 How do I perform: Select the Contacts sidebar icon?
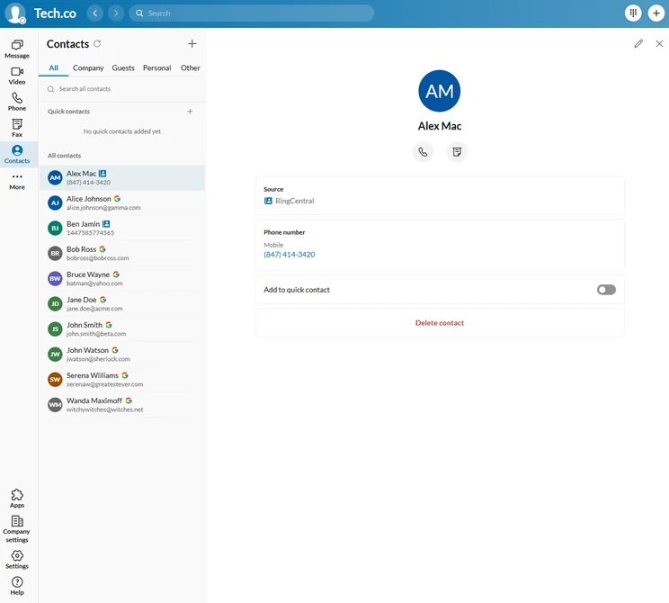pyautogui.click(x=17, y=154)
